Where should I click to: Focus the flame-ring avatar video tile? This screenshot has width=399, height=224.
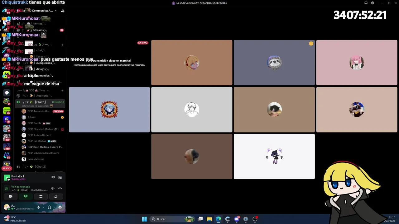(x=109, y=110)
